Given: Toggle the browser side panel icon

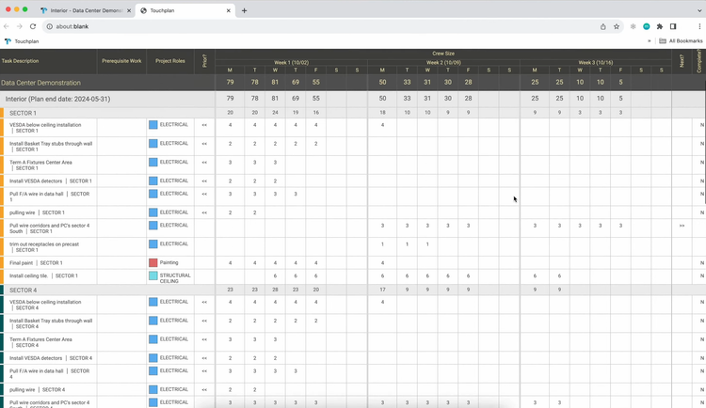Looking at the screenshot, I should pyautogui.click(x=673, y=26).
